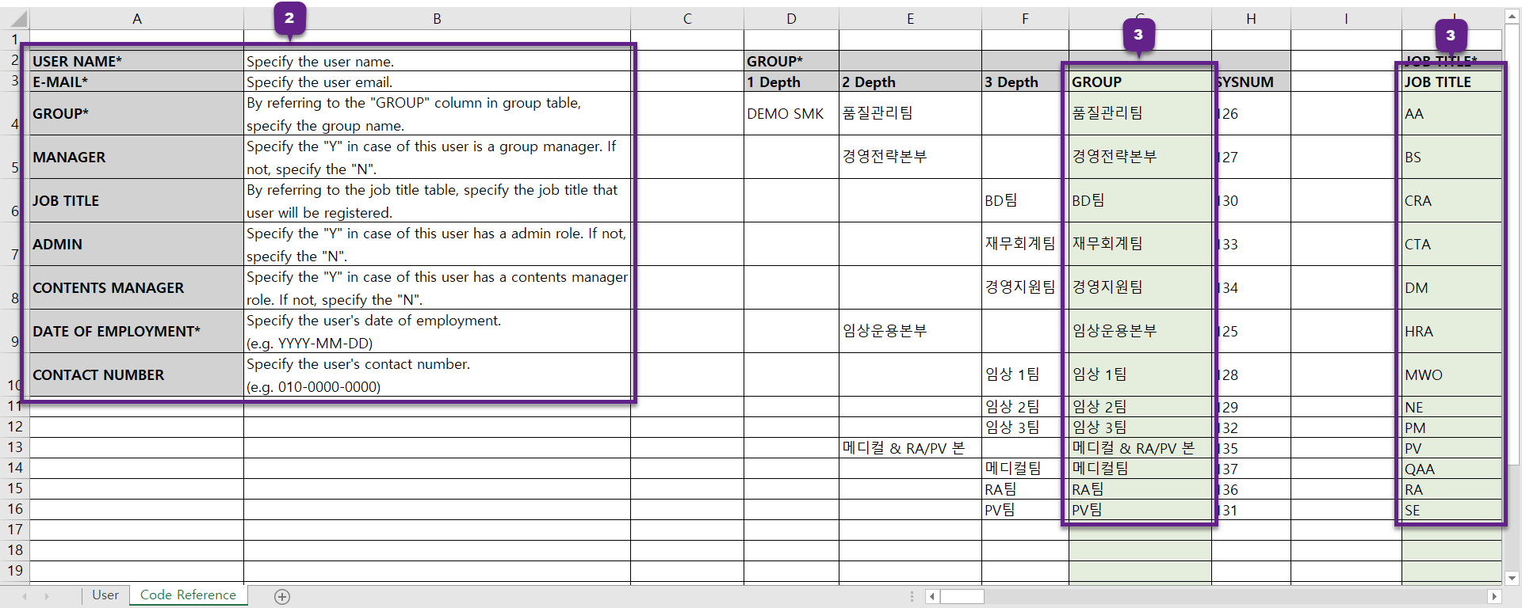The image size is (1522, 608).
Task: Add a new sheet with plus icon
Action: point(282,597)
